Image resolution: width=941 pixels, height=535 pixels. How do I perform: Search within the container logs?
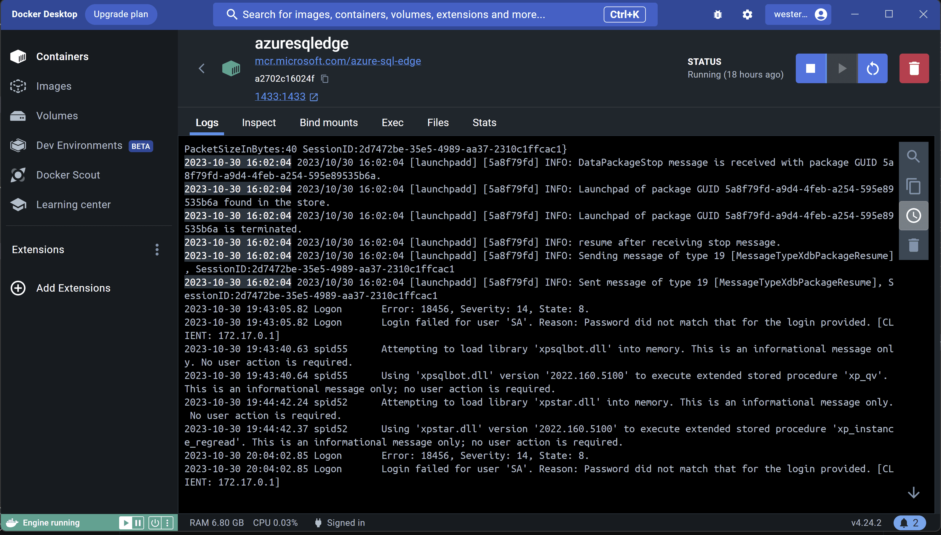(913, 156)
